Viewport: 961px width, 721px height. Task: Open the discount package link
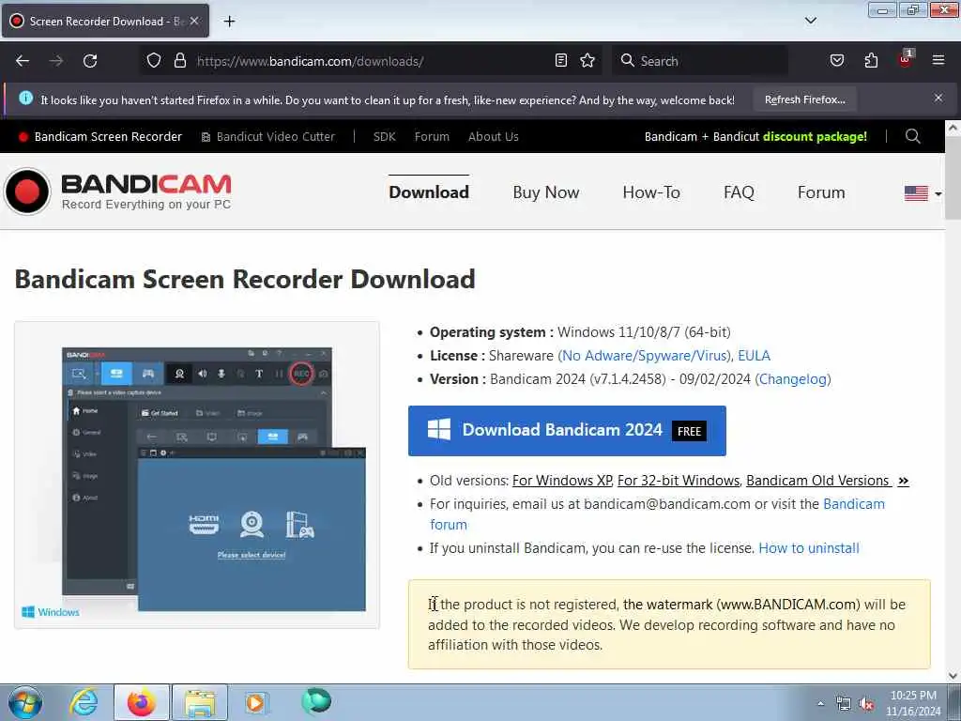click(755, 137)
